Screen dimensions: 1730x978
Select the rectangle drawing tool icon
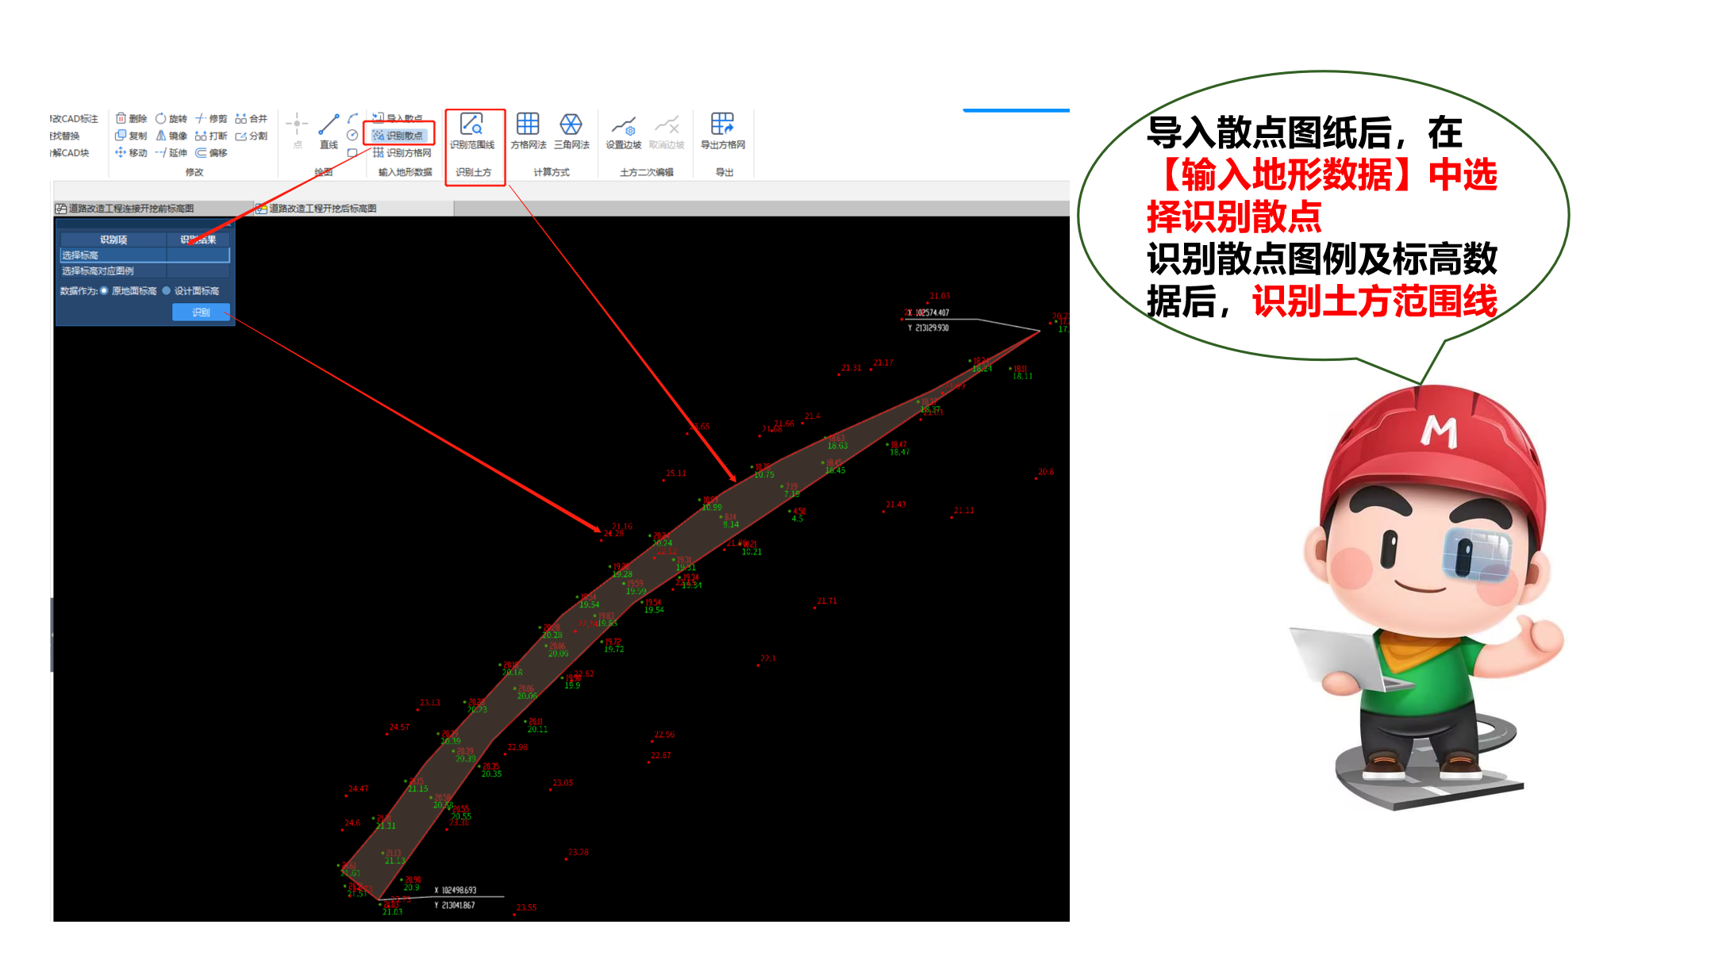(x=352, y=152)
